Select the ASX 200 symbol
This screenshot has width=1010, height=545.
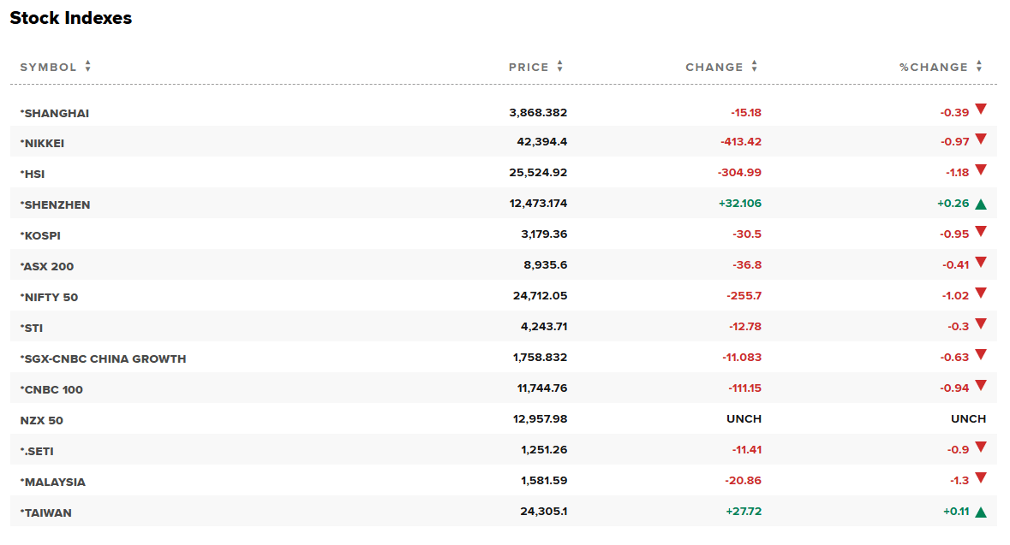tap(48, 266)
